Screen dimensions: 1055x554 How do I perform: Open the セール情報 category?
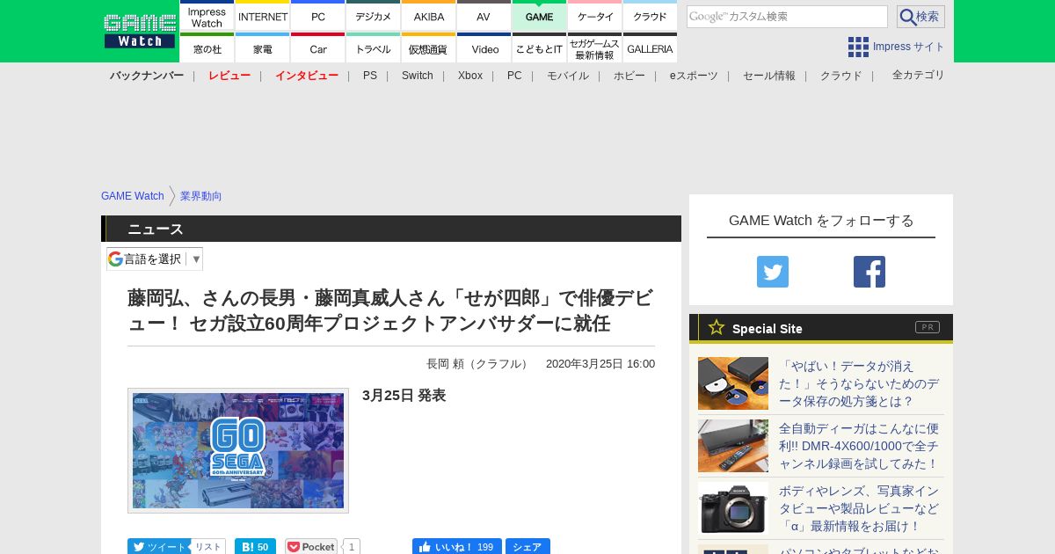click(x=769, y=76)
